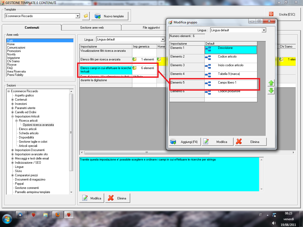
Task: Collapse the Impostazioni Articoli node
Action: (13, 116)
